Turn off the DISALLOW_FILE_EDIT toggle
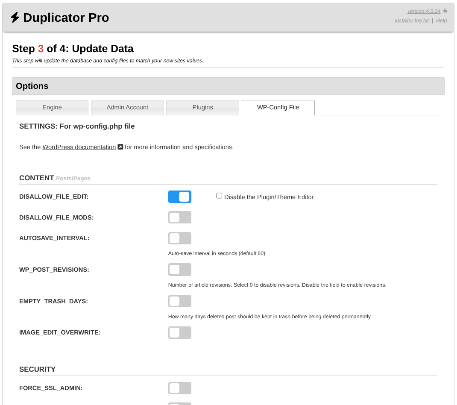Screen dimensions: 457x405 (x=180, y=197)
